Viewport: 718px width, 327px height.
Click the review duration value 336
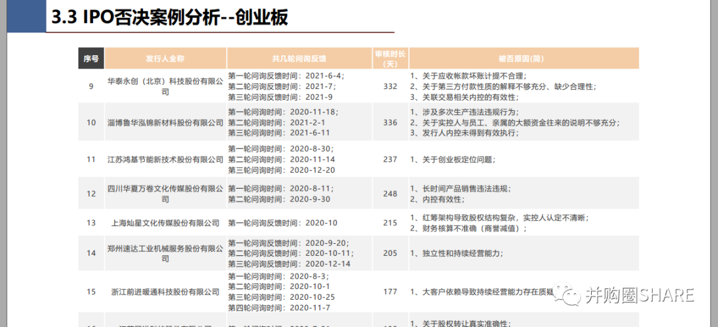coord(390,122)
